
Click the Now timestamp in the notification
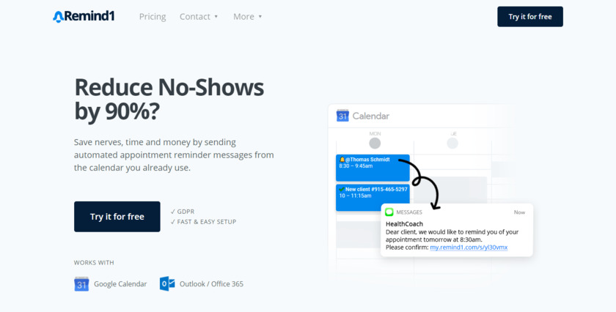click(519, 212)
